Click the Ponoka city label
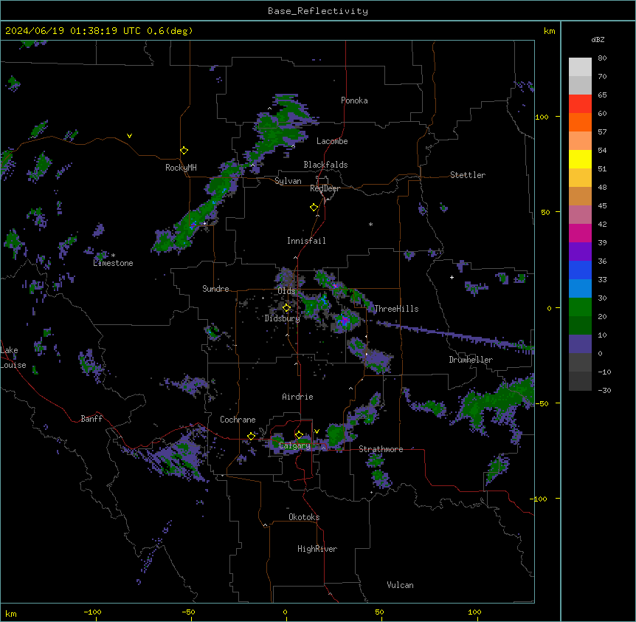The width and height of the screenshot is (636, 622). (354, 100)
